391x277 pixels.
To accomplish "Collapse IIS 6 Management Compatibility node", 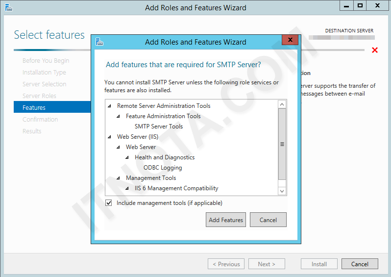I will [127, 188].
